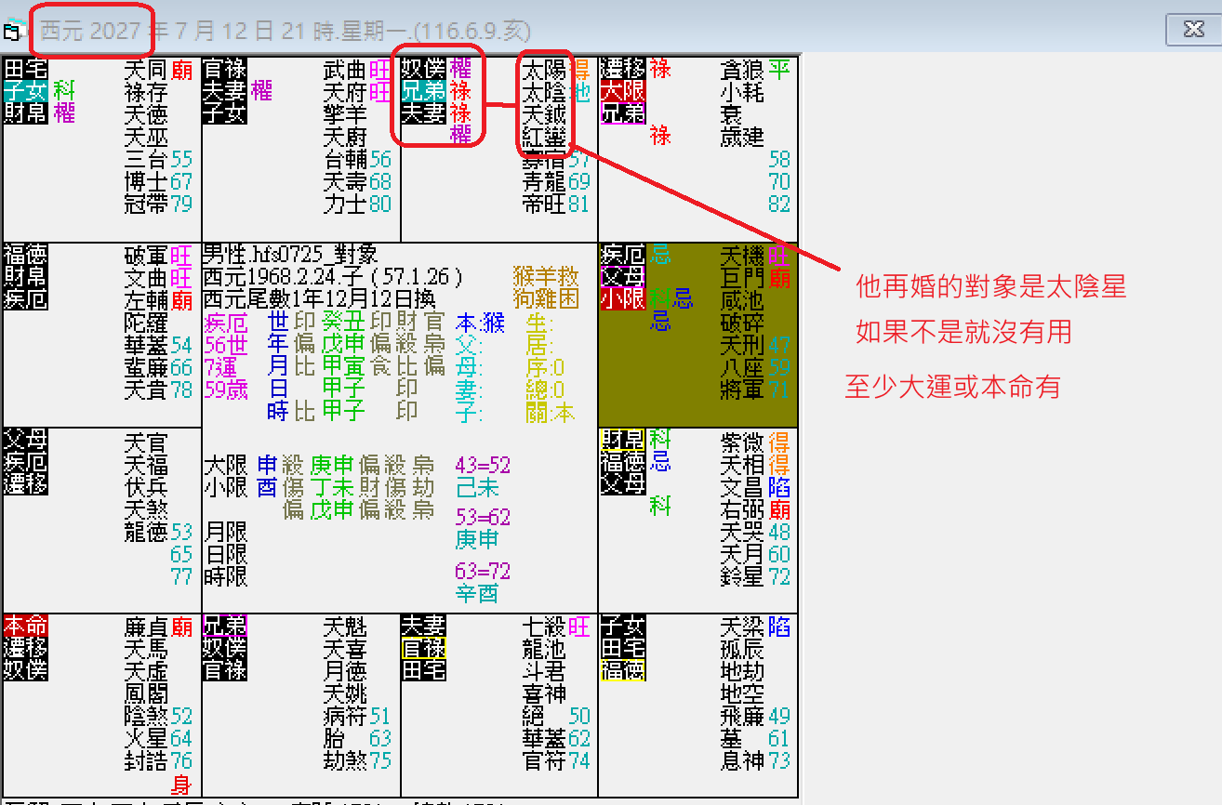Select the 官祿 palace tag icon
The width and height of the screenshot is (1222, 805).
click(x=223, y=71)
